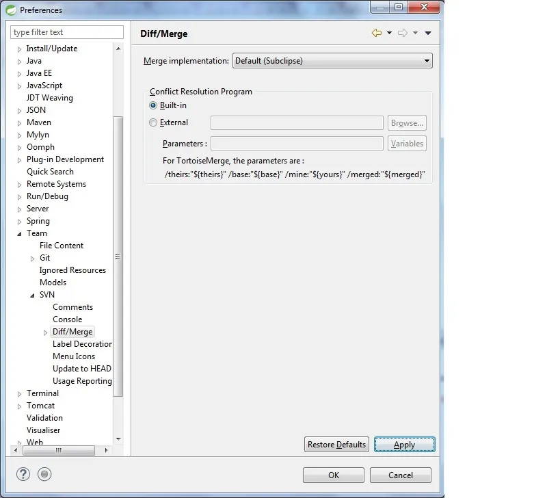Click the tree scroll right arrow

(106, 451)
